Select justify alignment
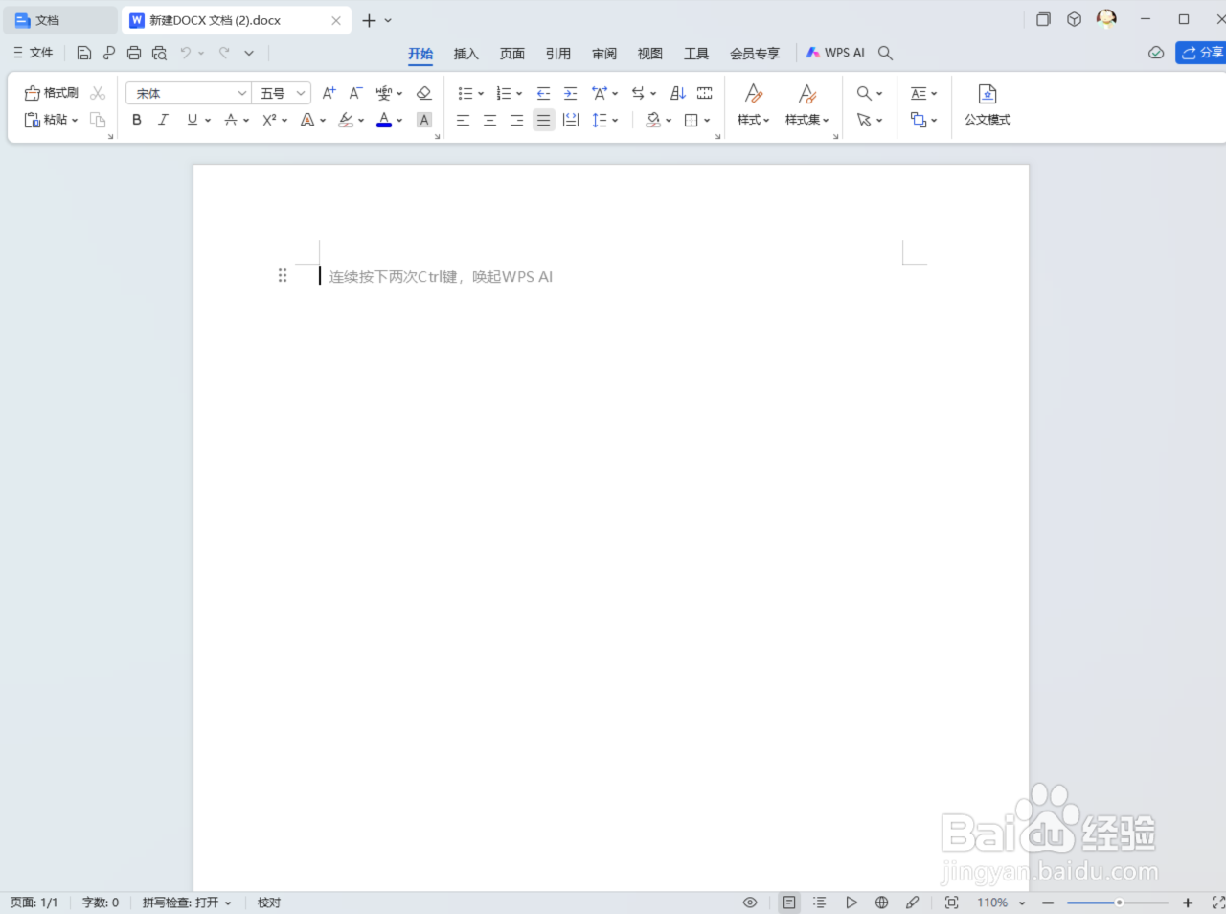This screenshot has height=914, width=1226. coord(543,120)
